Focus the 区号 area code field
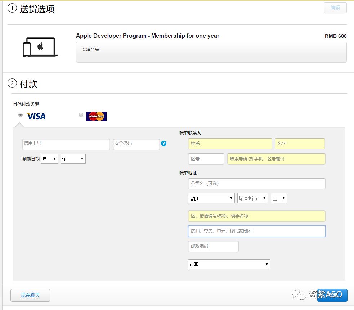This screenshot has width=354, height=310. (x=206, y=159)
